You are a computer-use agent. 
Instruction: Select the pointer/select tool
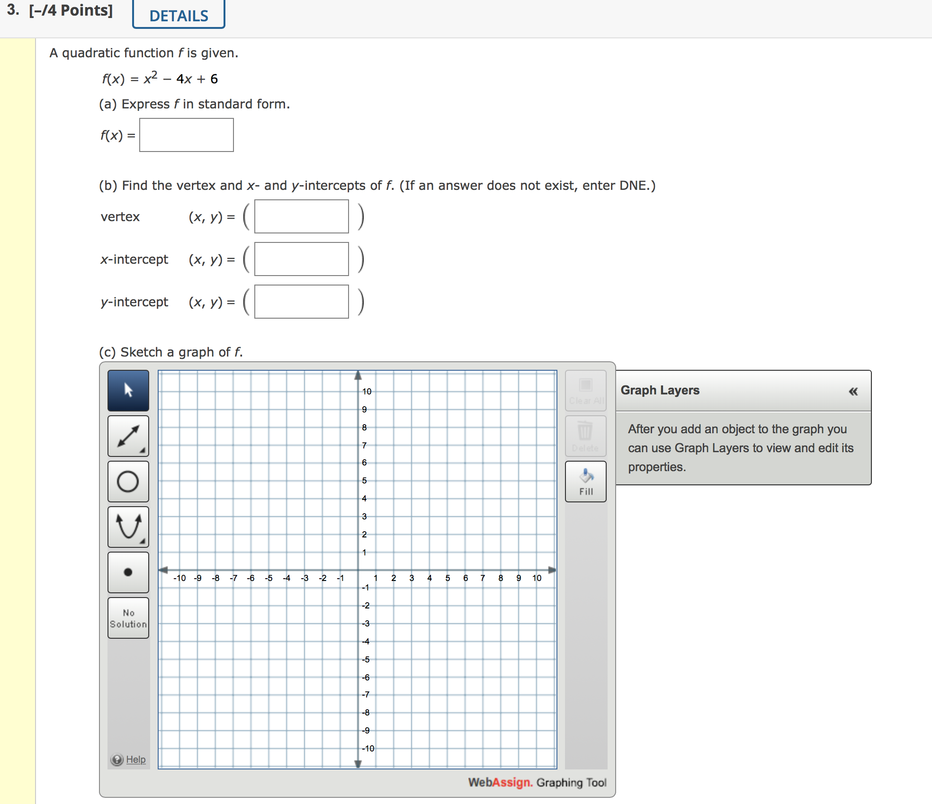coord(127,390)
